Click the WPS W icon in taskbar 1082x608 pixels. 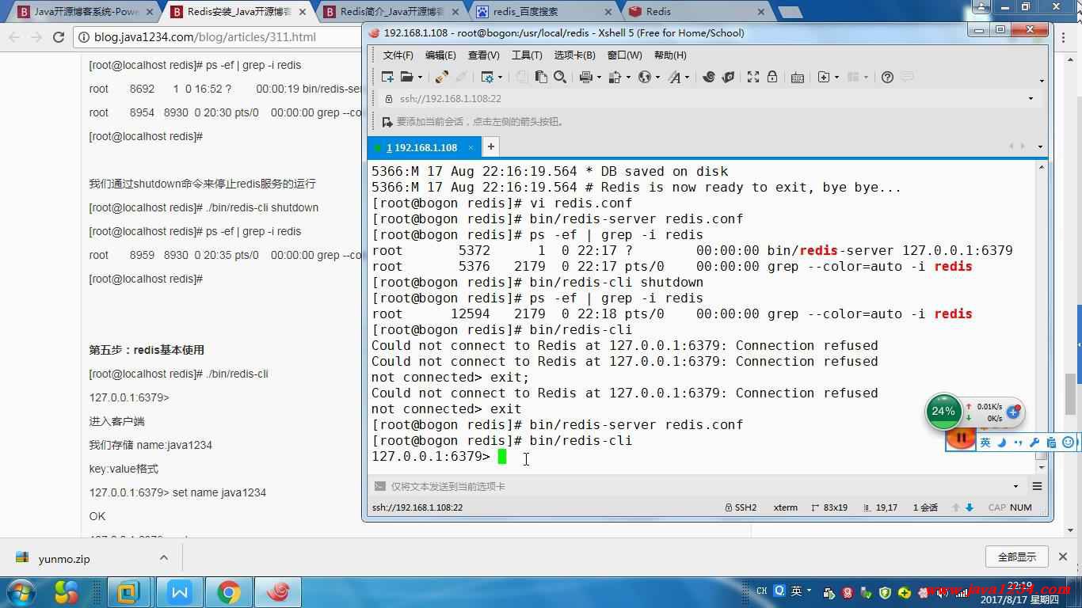[180, 591]
